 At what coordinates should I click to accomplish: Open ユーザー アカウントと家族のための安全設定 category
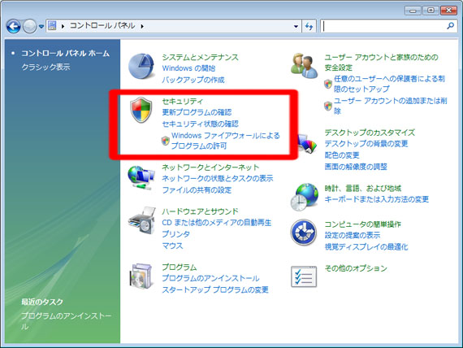381,63
